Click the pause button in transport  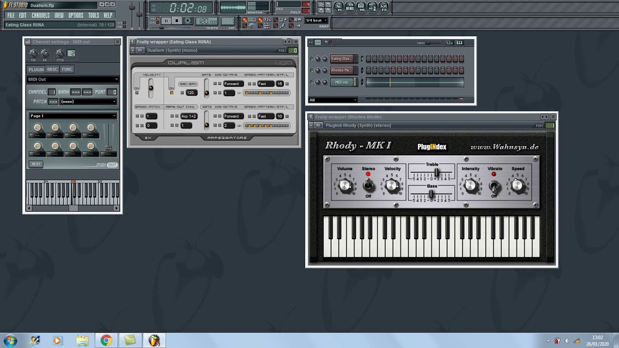166,21
